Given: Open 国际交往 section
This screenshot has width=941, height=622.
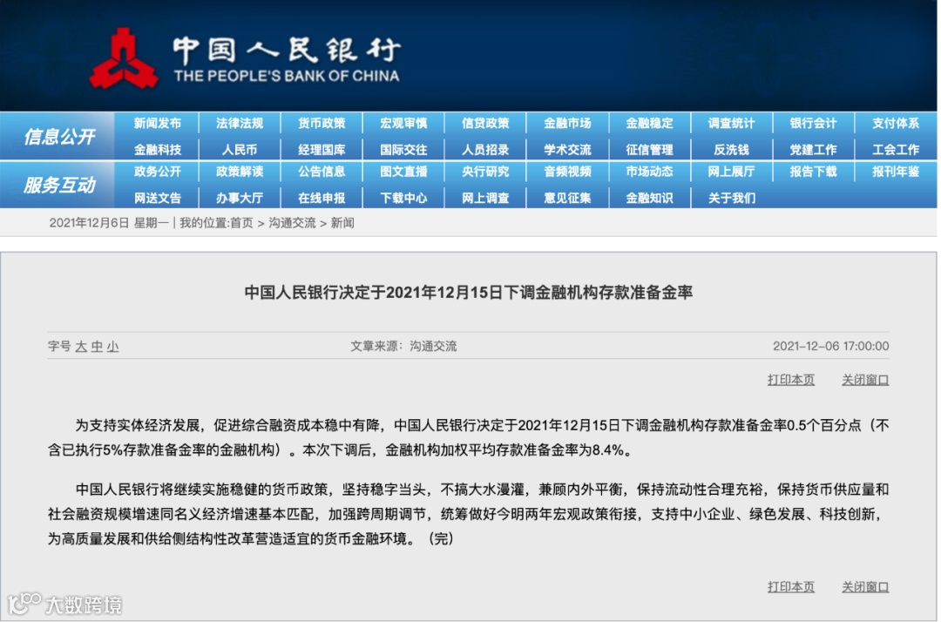Looking at the screenshot, I should click(x=403, y=150).
